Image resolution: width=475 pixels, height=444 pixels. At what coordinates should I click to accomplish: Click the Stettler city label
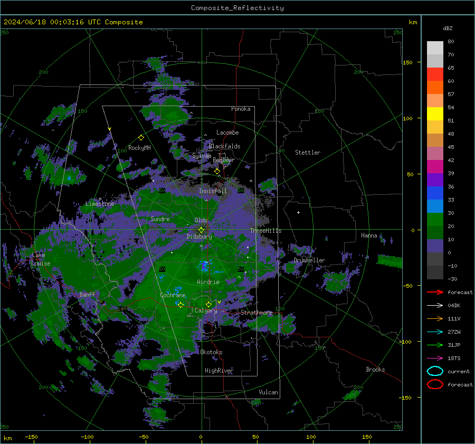(308, 153)
